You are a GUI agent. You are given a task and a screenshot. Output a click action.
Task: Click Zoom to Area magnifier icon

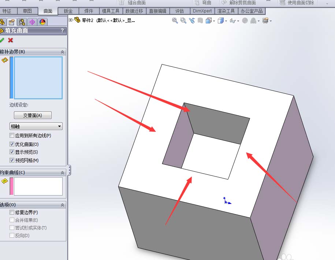183,21
